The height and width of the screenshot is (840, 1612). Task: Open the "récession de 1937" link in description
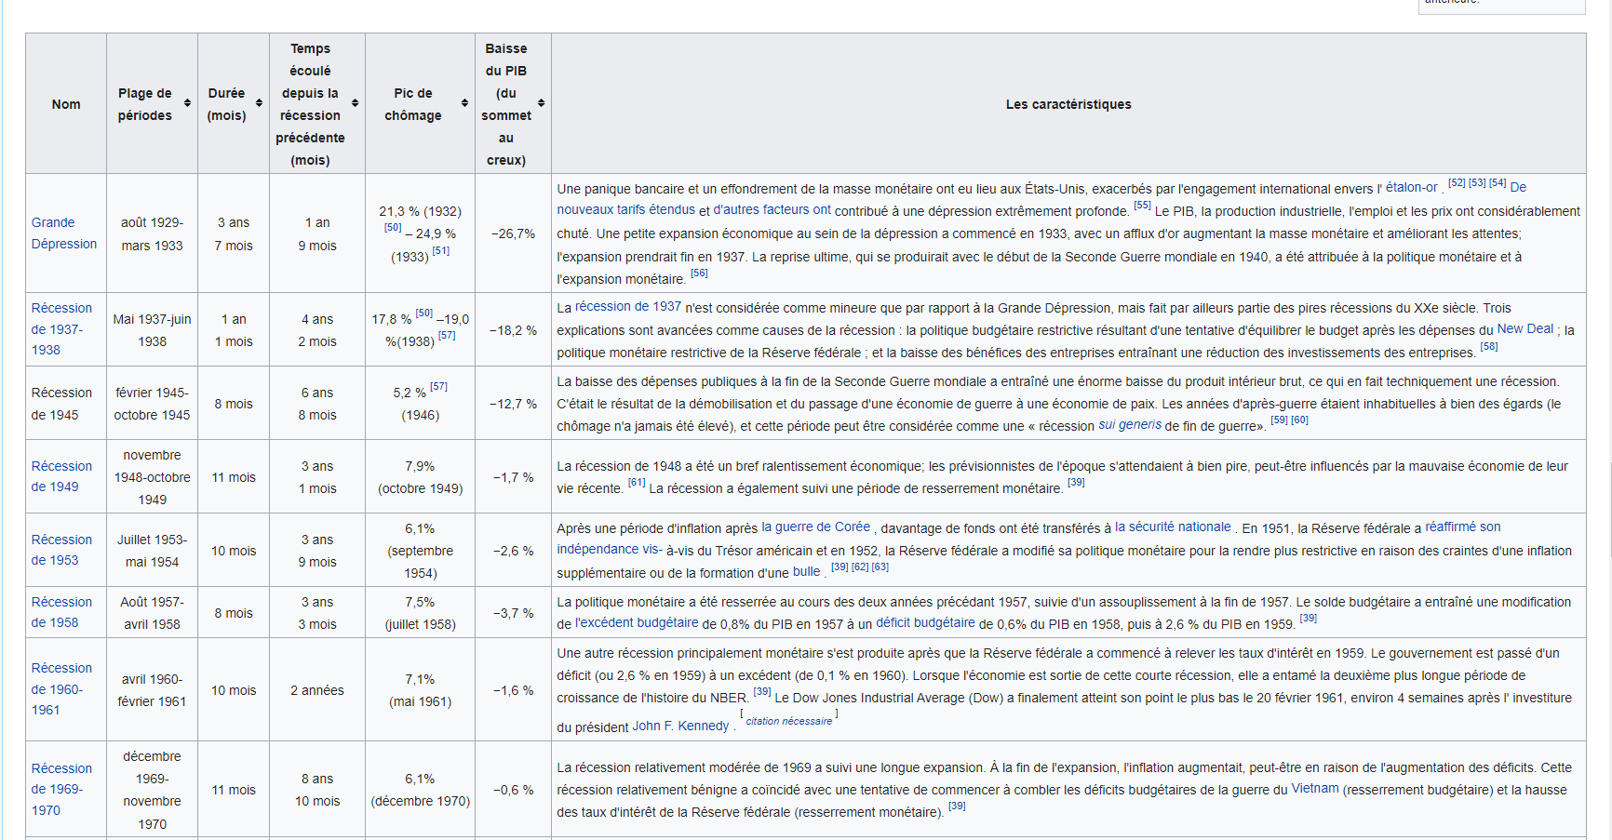(628, 306)
